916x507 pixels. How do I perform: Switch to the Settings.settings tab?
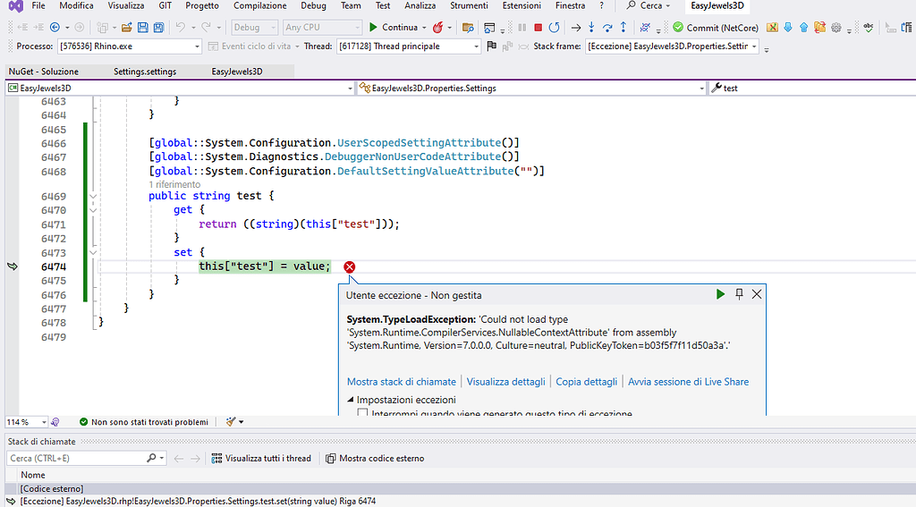[145, 72]
